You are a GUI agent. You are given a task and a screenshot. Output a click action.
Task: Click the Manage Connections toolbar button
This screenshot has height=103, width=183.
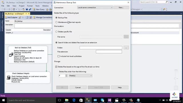click(43, 17)
